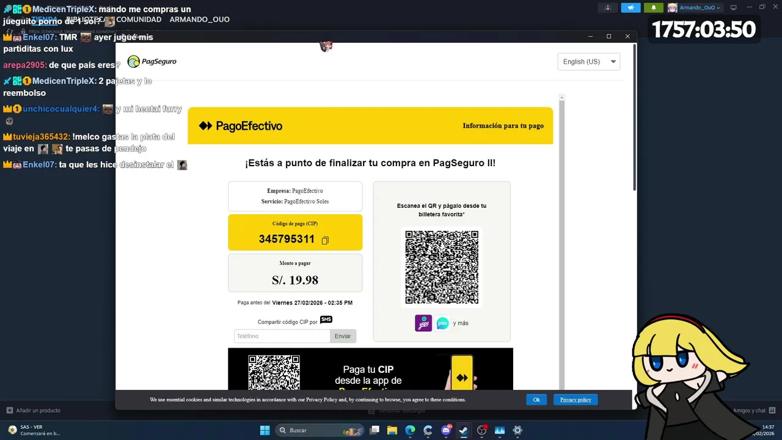Viewport: 782px width, 440px height.
Task: Click the SMS icon beside Compartir código CIP
Action: point(326,320)
